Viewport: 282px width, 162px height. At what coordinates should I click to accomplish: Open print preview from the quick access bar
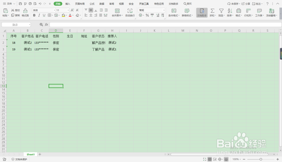[x=35, y=4]
